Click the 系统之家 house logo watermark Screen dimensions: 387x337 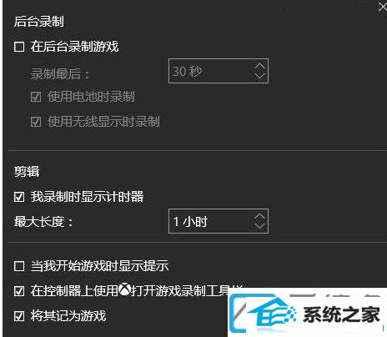click(271, 315)
